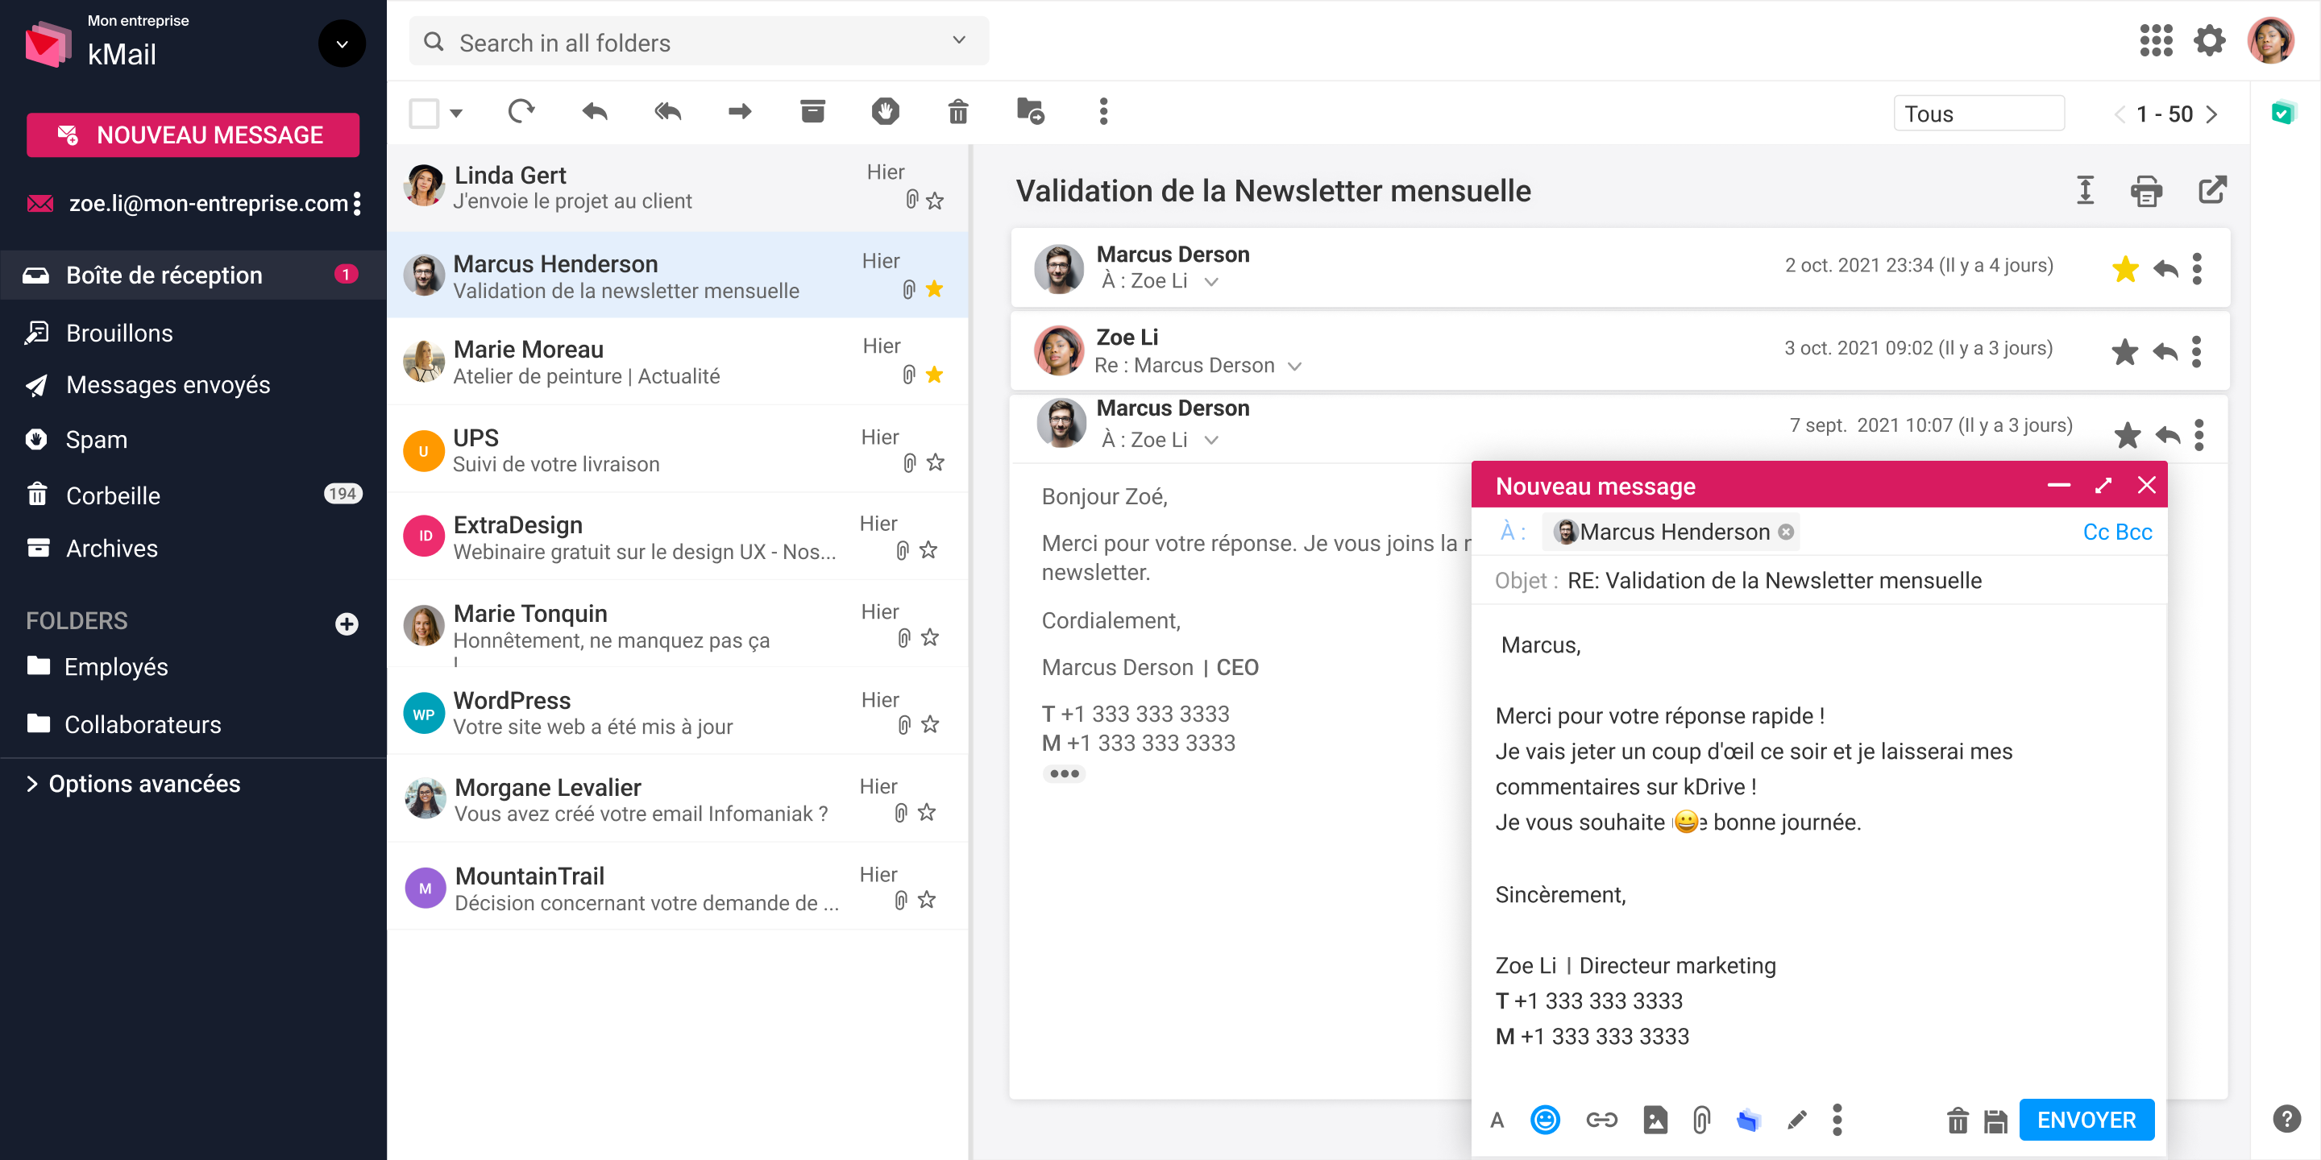Attach file with compose paperclip icon

click(x=1700, y=1120)
